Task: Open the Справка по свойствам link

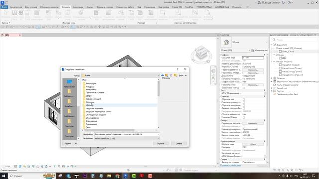Action: [x=230, y=165]
